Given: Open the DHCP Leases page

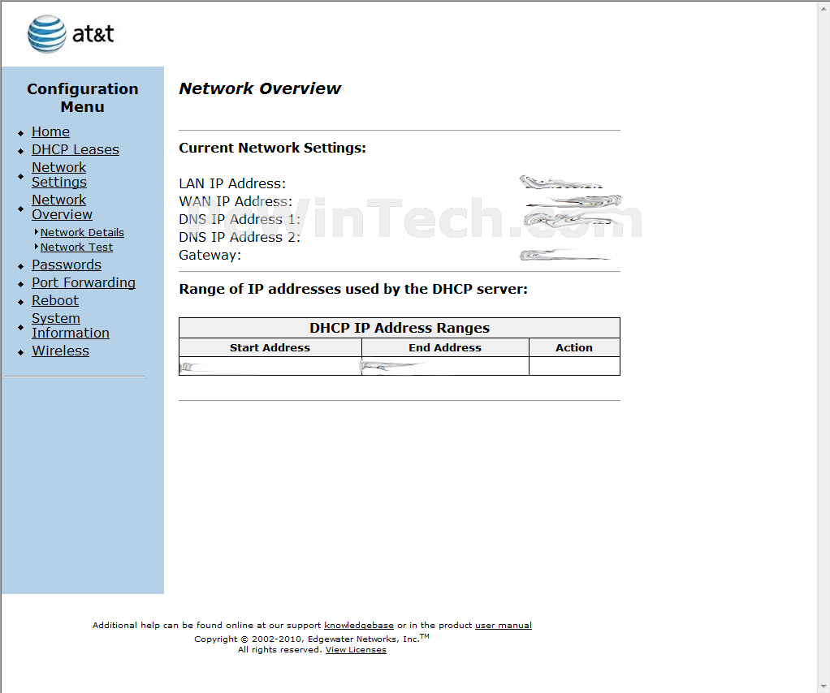Looking at the screenshot, I should 76,149.
